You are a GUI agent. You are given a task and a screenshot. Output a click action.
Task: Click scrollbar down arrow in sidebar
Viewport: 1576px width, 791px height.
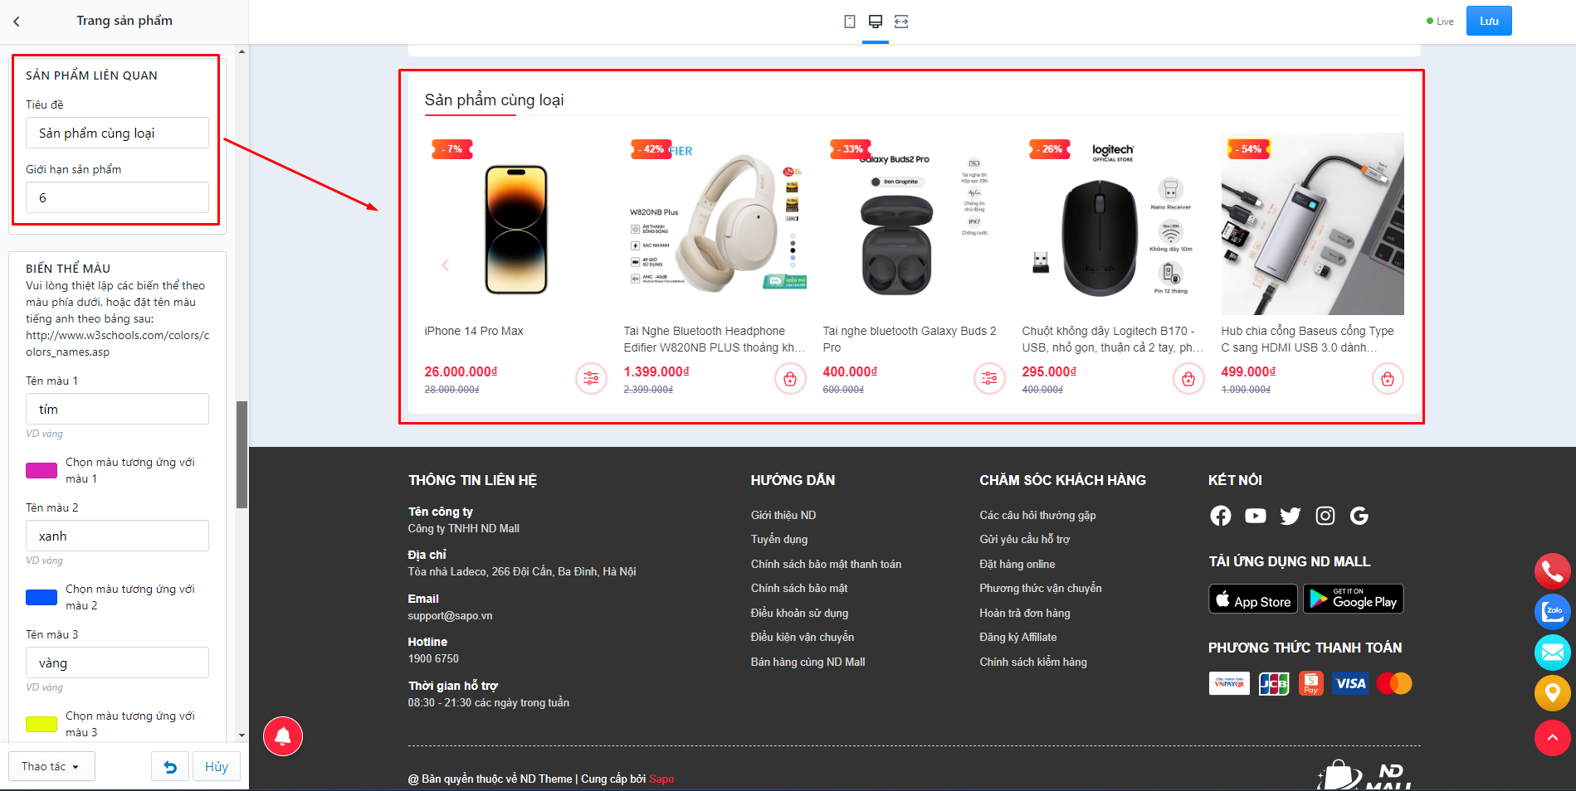[242, 735]
